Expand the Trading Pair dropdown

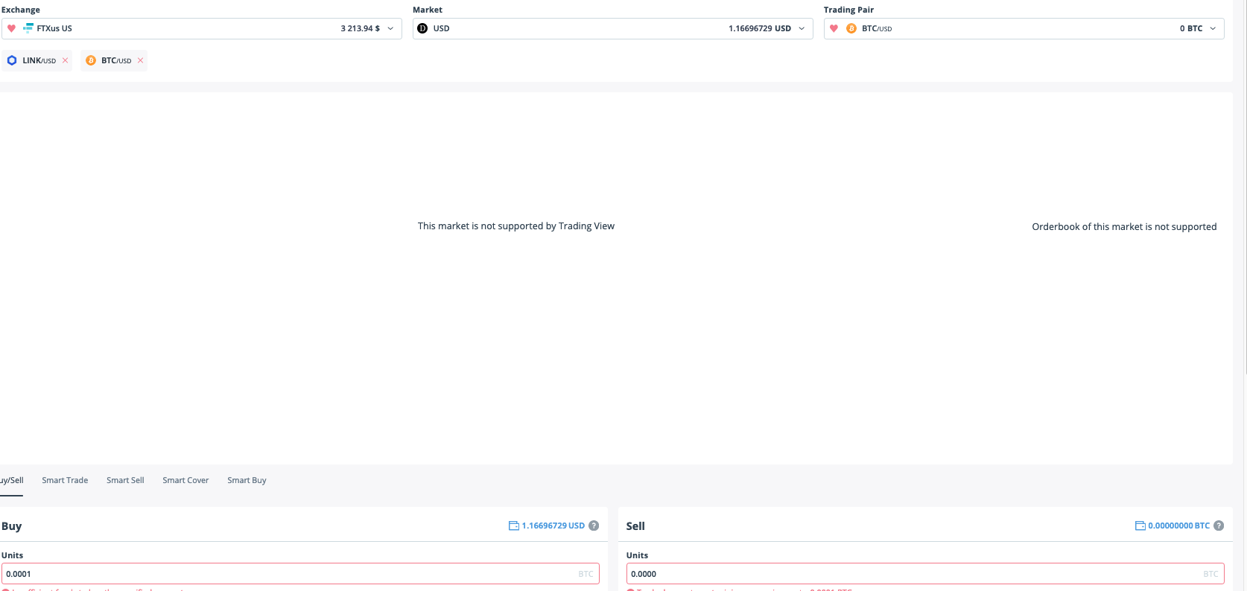tap(1213, 28)
